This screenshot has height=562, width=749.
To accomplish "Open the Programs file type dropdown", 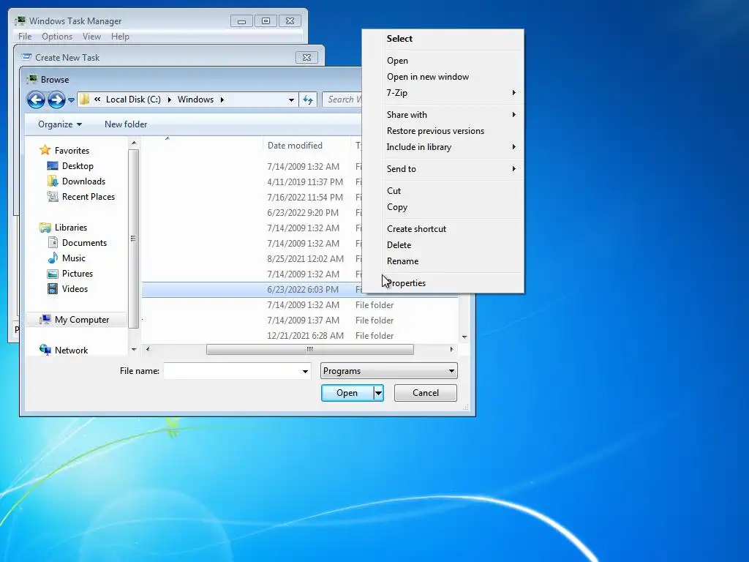I will tap(389, 371).
